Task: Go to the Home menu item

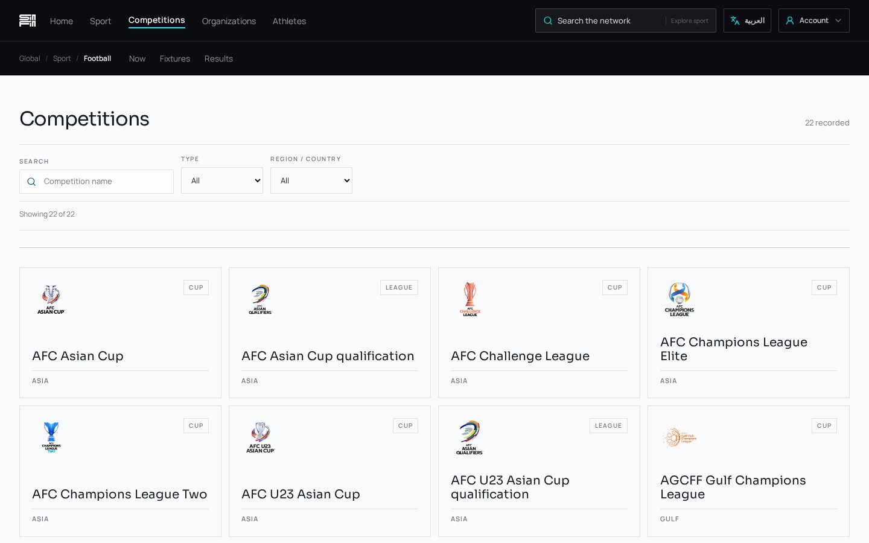Action: (62, 21)
